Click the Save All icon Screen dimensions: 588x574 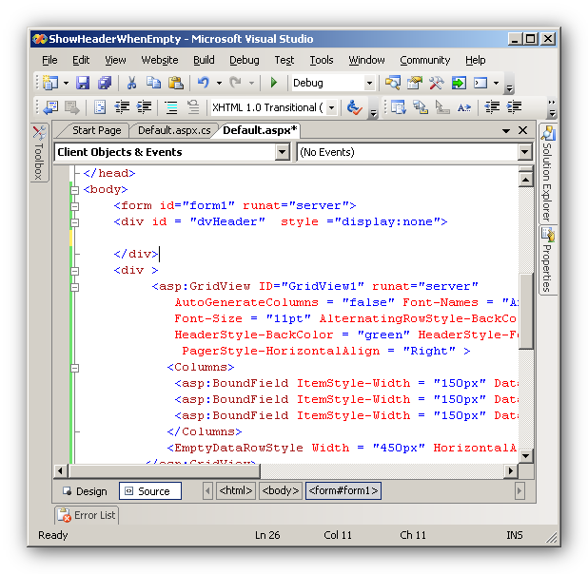tap(105, 83)
